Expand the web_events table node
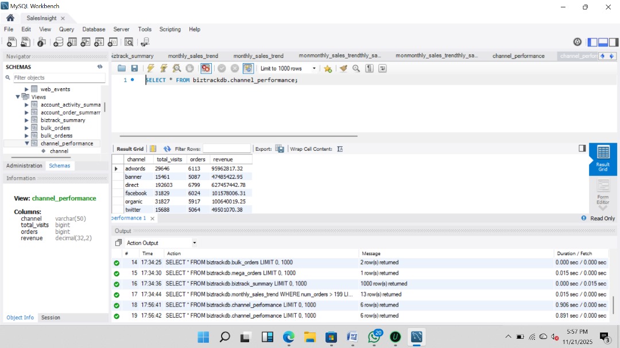This screenshot has height=348, width=620. (x=26, y=89)
